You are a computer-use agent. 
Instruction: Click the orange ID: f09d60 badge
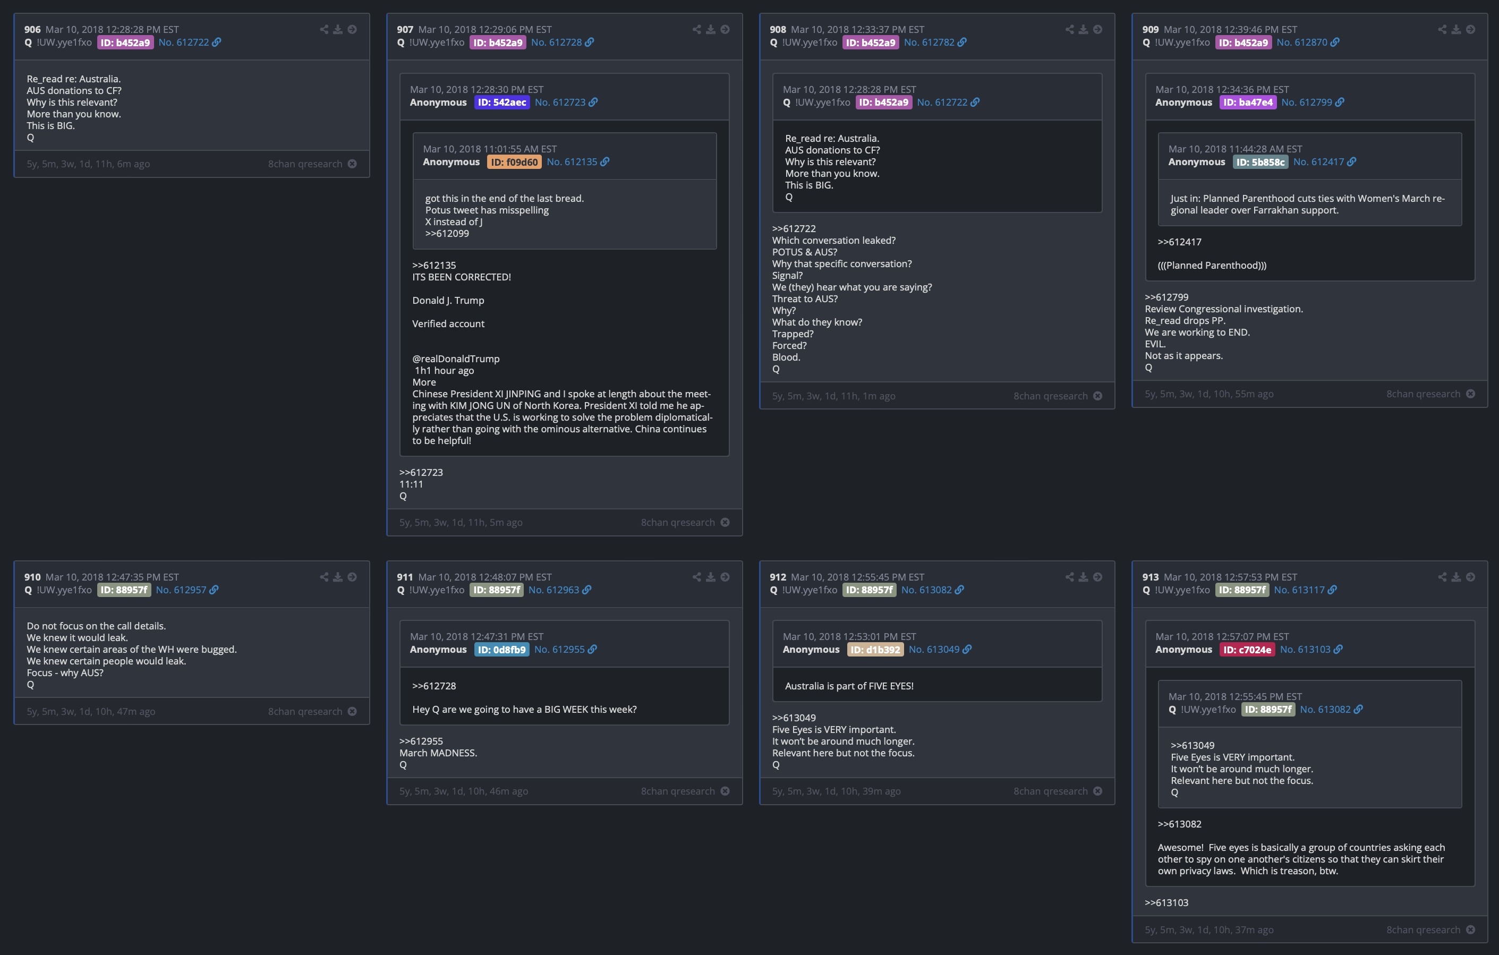pyautogui.click(x=514, y=162)
